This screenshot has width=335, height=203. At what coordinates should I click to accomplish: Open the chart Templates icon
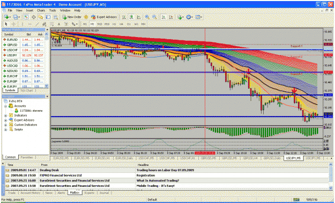point(197,17)
